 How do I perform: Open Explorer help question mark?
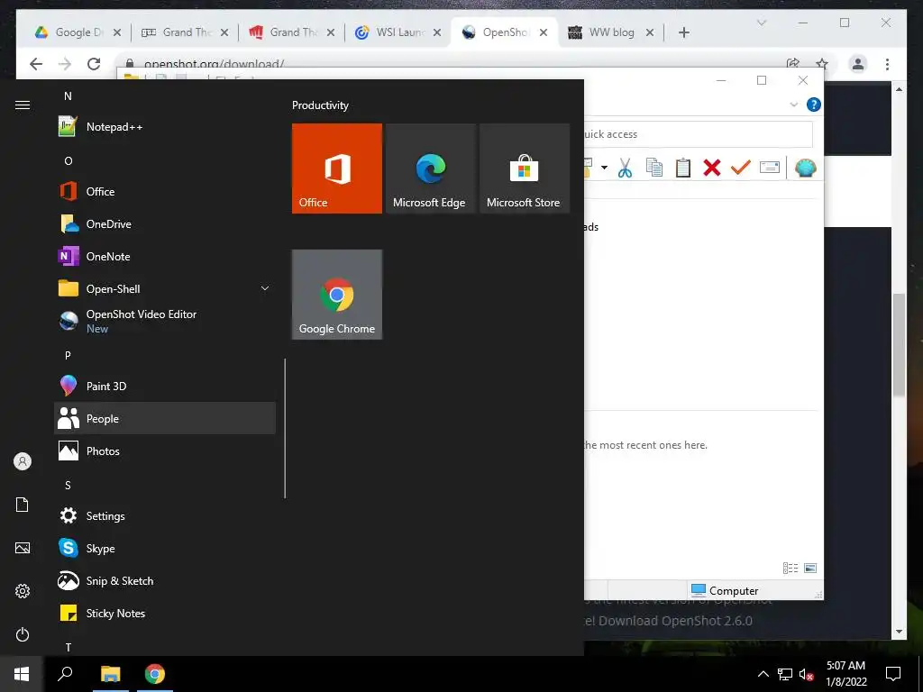point(814,105)
